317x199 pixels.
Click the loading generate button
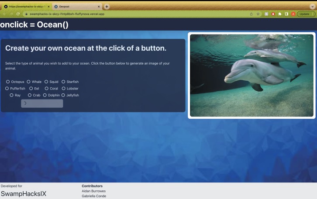42,103
